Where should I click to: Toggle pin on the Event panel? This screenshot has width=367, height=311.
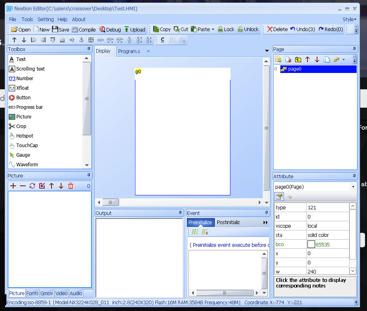pos(266,213)
